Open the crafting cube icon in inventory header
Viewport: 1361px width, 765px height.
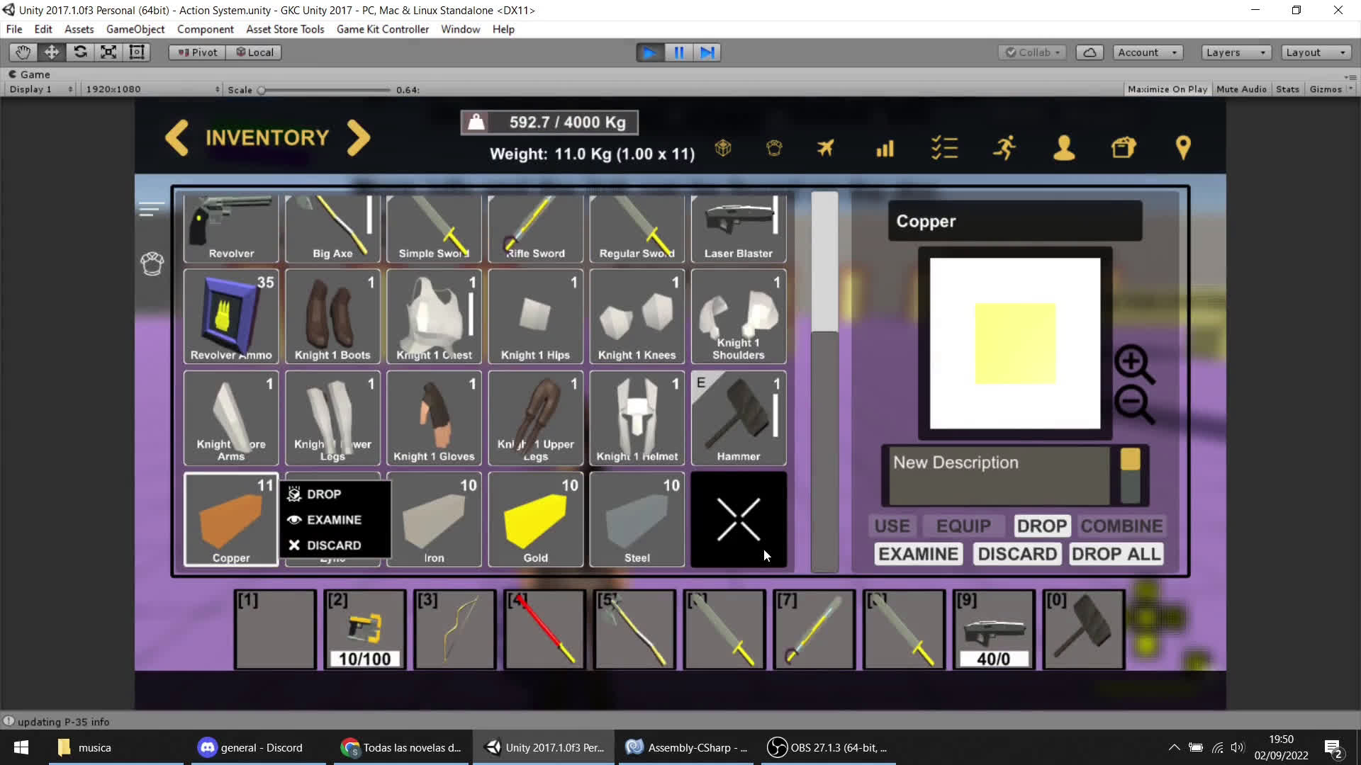click(723, 147)
